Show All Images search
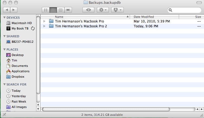The image size is (204, 118). (19, 107)
